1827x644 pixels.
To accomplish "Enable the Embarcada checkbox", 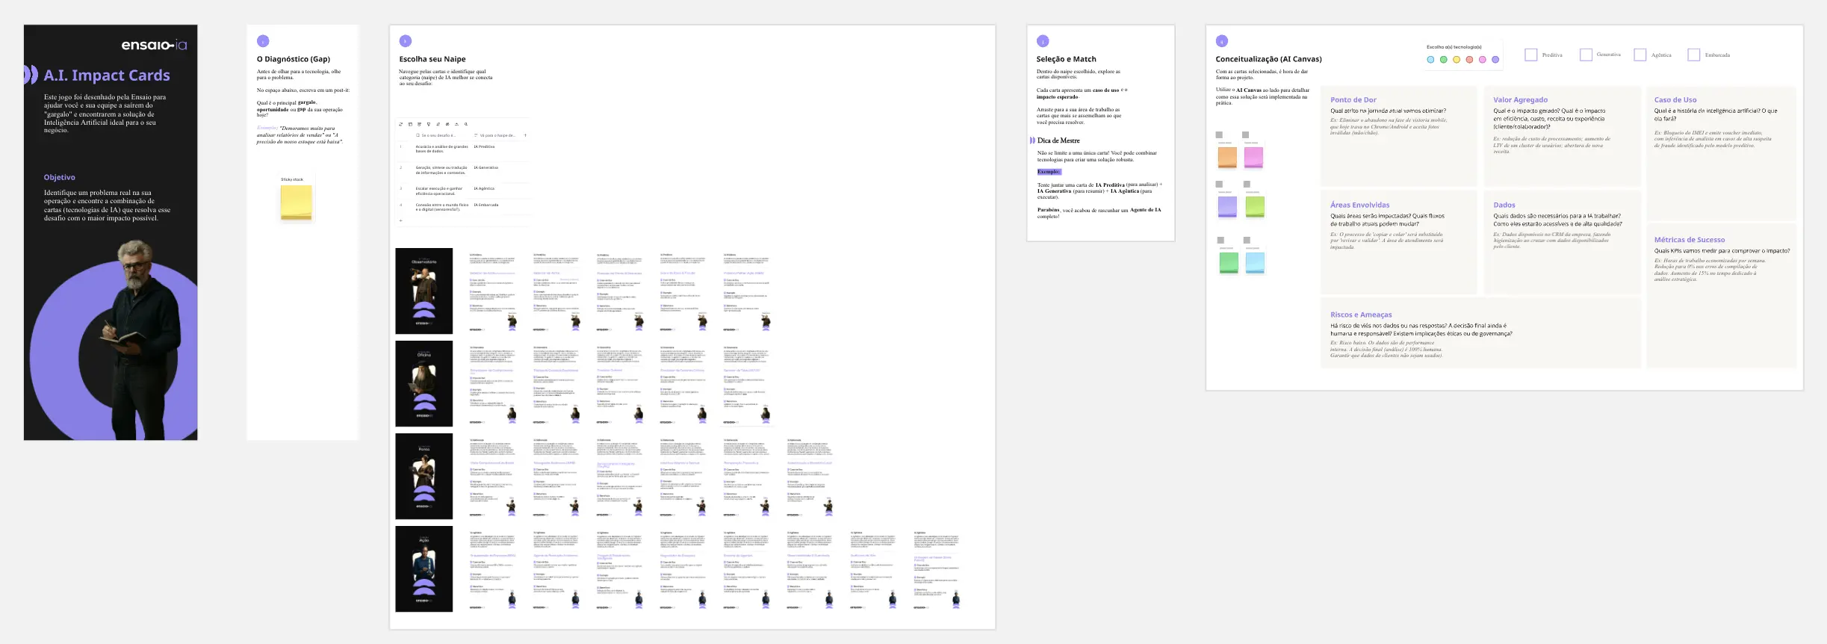I will coord(1694,55).
